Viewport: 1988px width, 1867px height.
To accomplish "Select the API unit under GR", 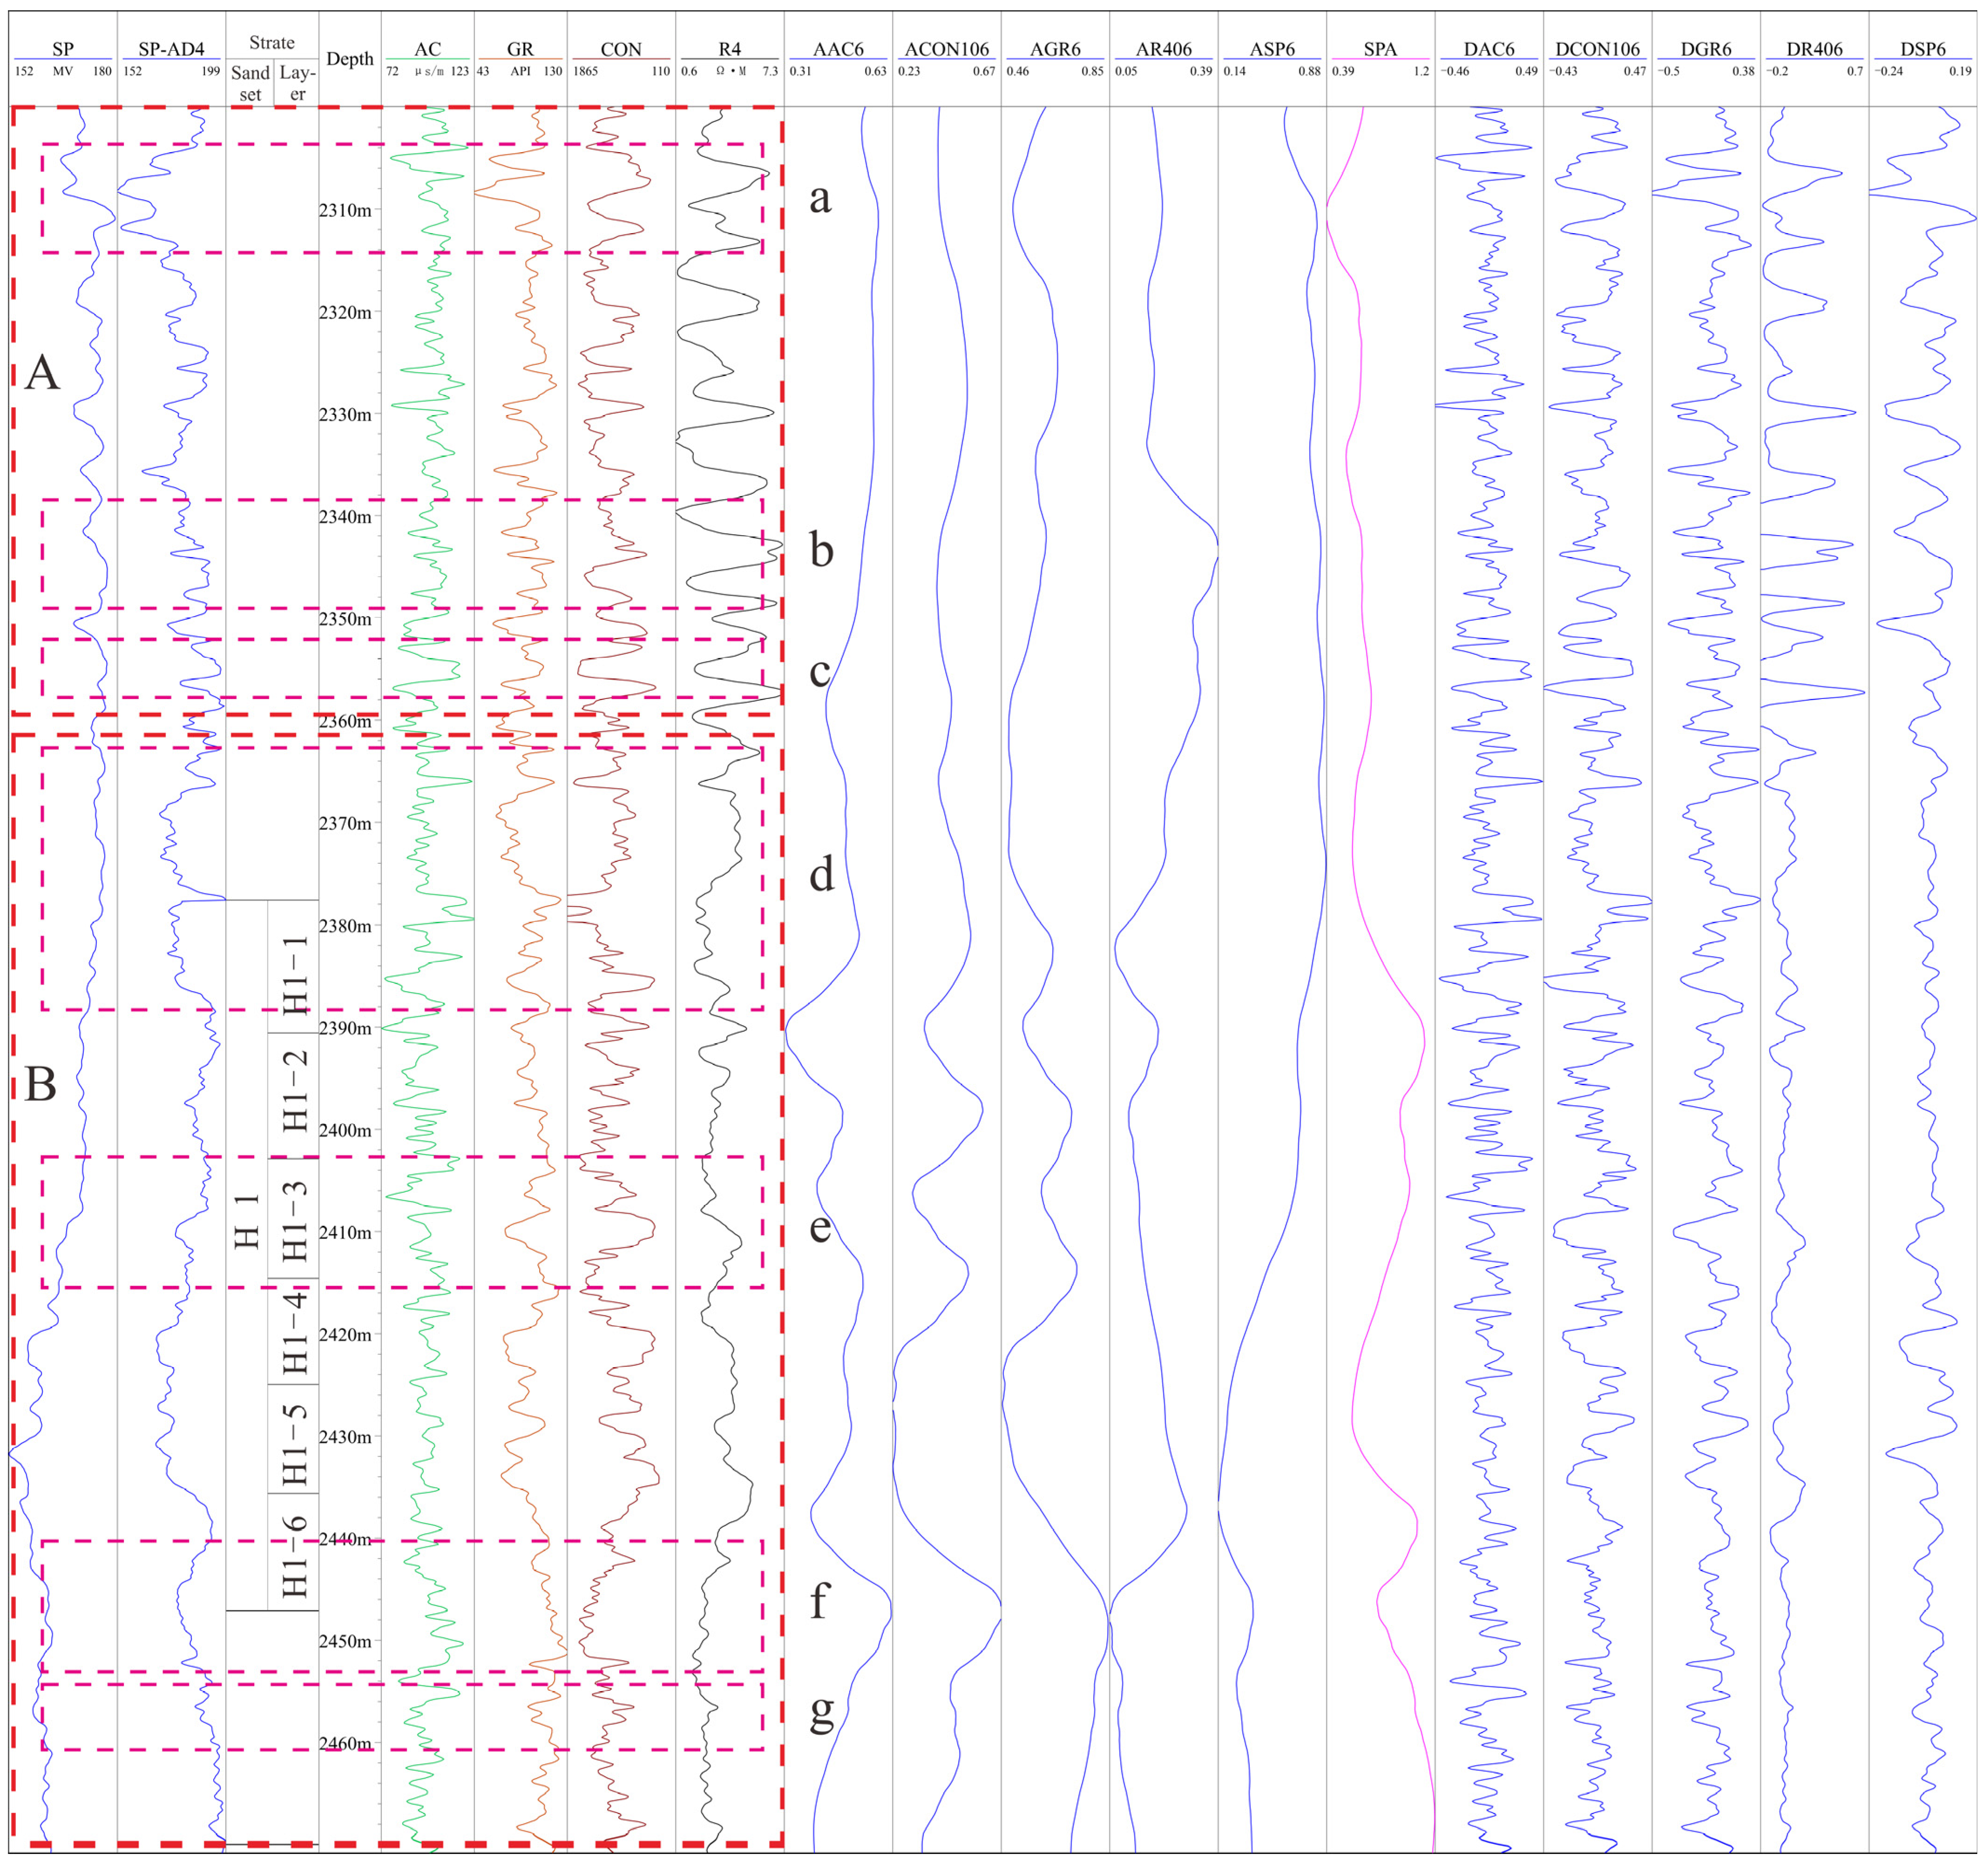I will tap(520, 71).
